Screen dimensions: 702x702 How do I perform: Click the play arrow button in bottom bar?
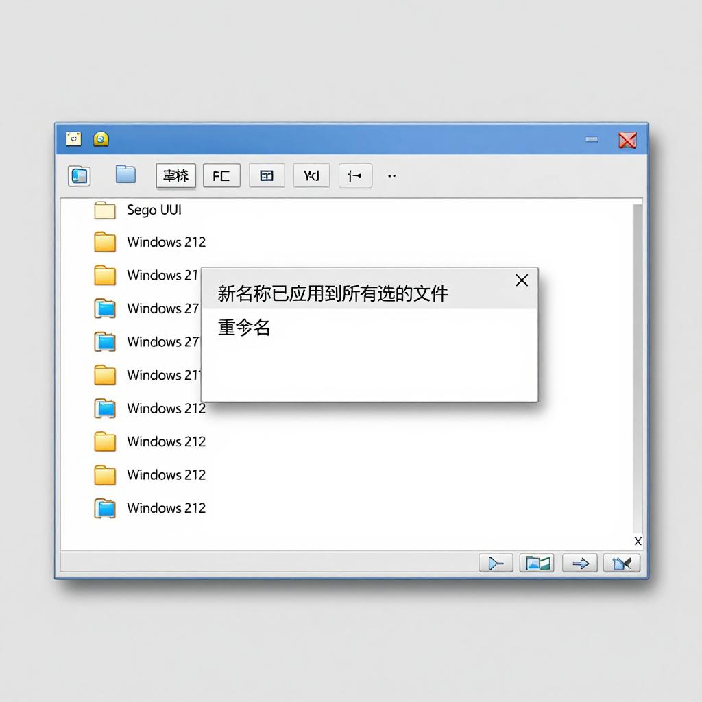496,564
